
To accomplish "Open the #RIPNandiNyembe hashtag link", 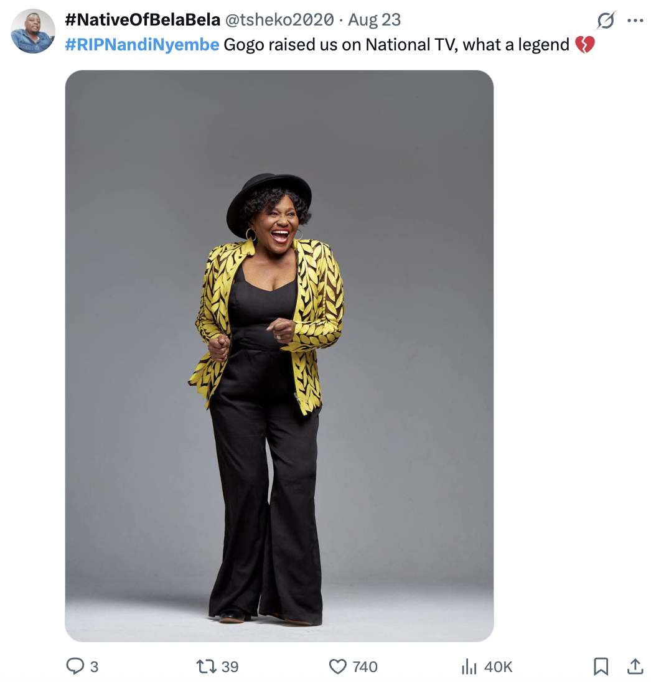I will tap(143, 44).
